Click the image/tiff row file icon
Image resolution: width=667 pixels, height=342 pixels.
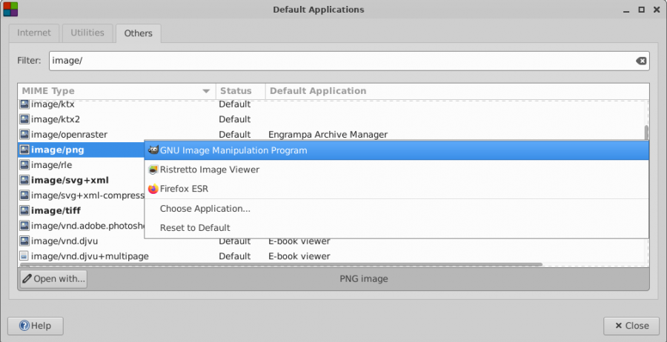[x=24, y=211]
